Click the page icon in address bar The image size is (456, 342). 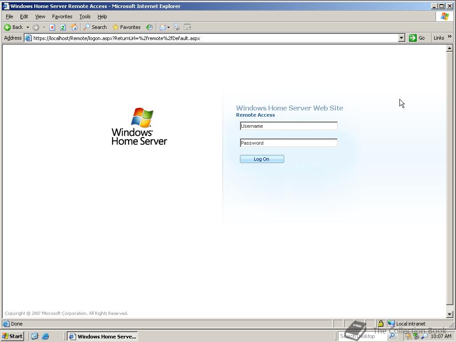[28, 38]
